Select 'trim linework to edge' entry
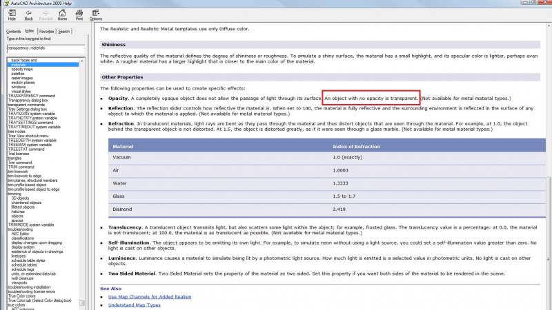552x310 pixels. (x=24, y=176)
